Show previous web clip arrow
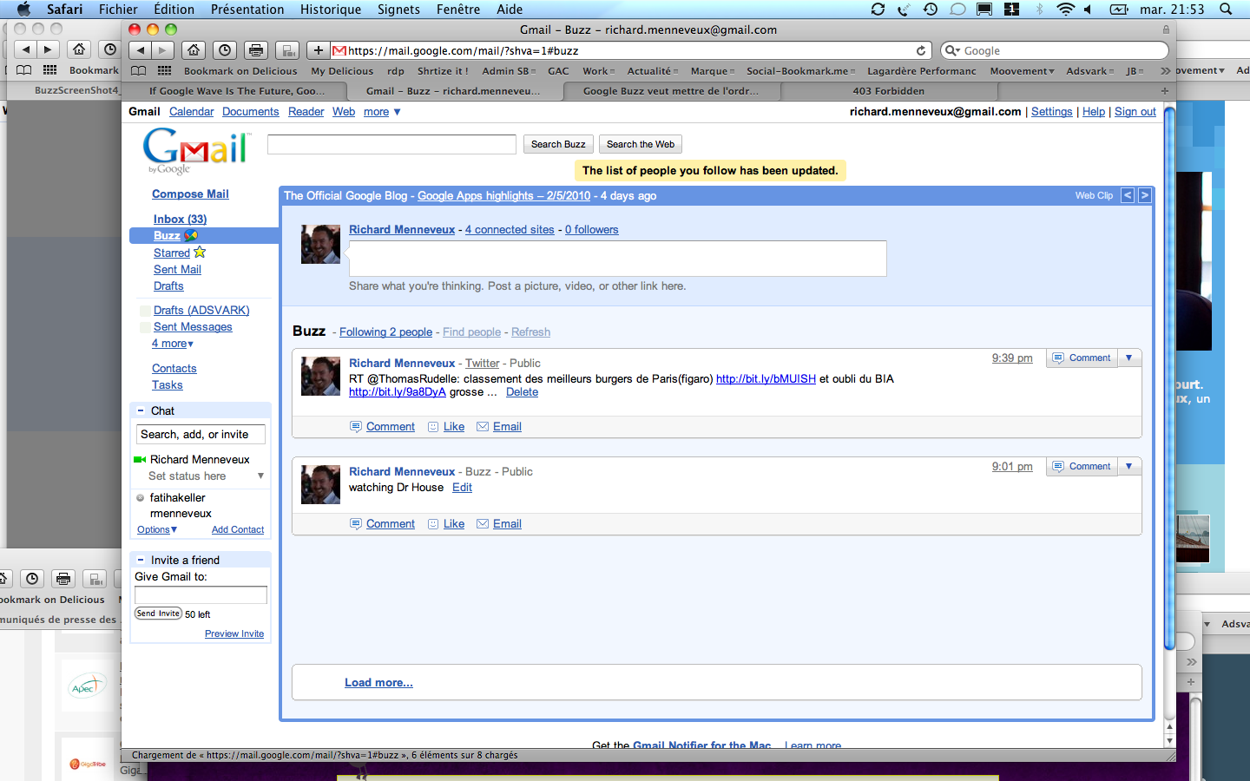This screenshot has width=1250, height=781. point(1128,195)
